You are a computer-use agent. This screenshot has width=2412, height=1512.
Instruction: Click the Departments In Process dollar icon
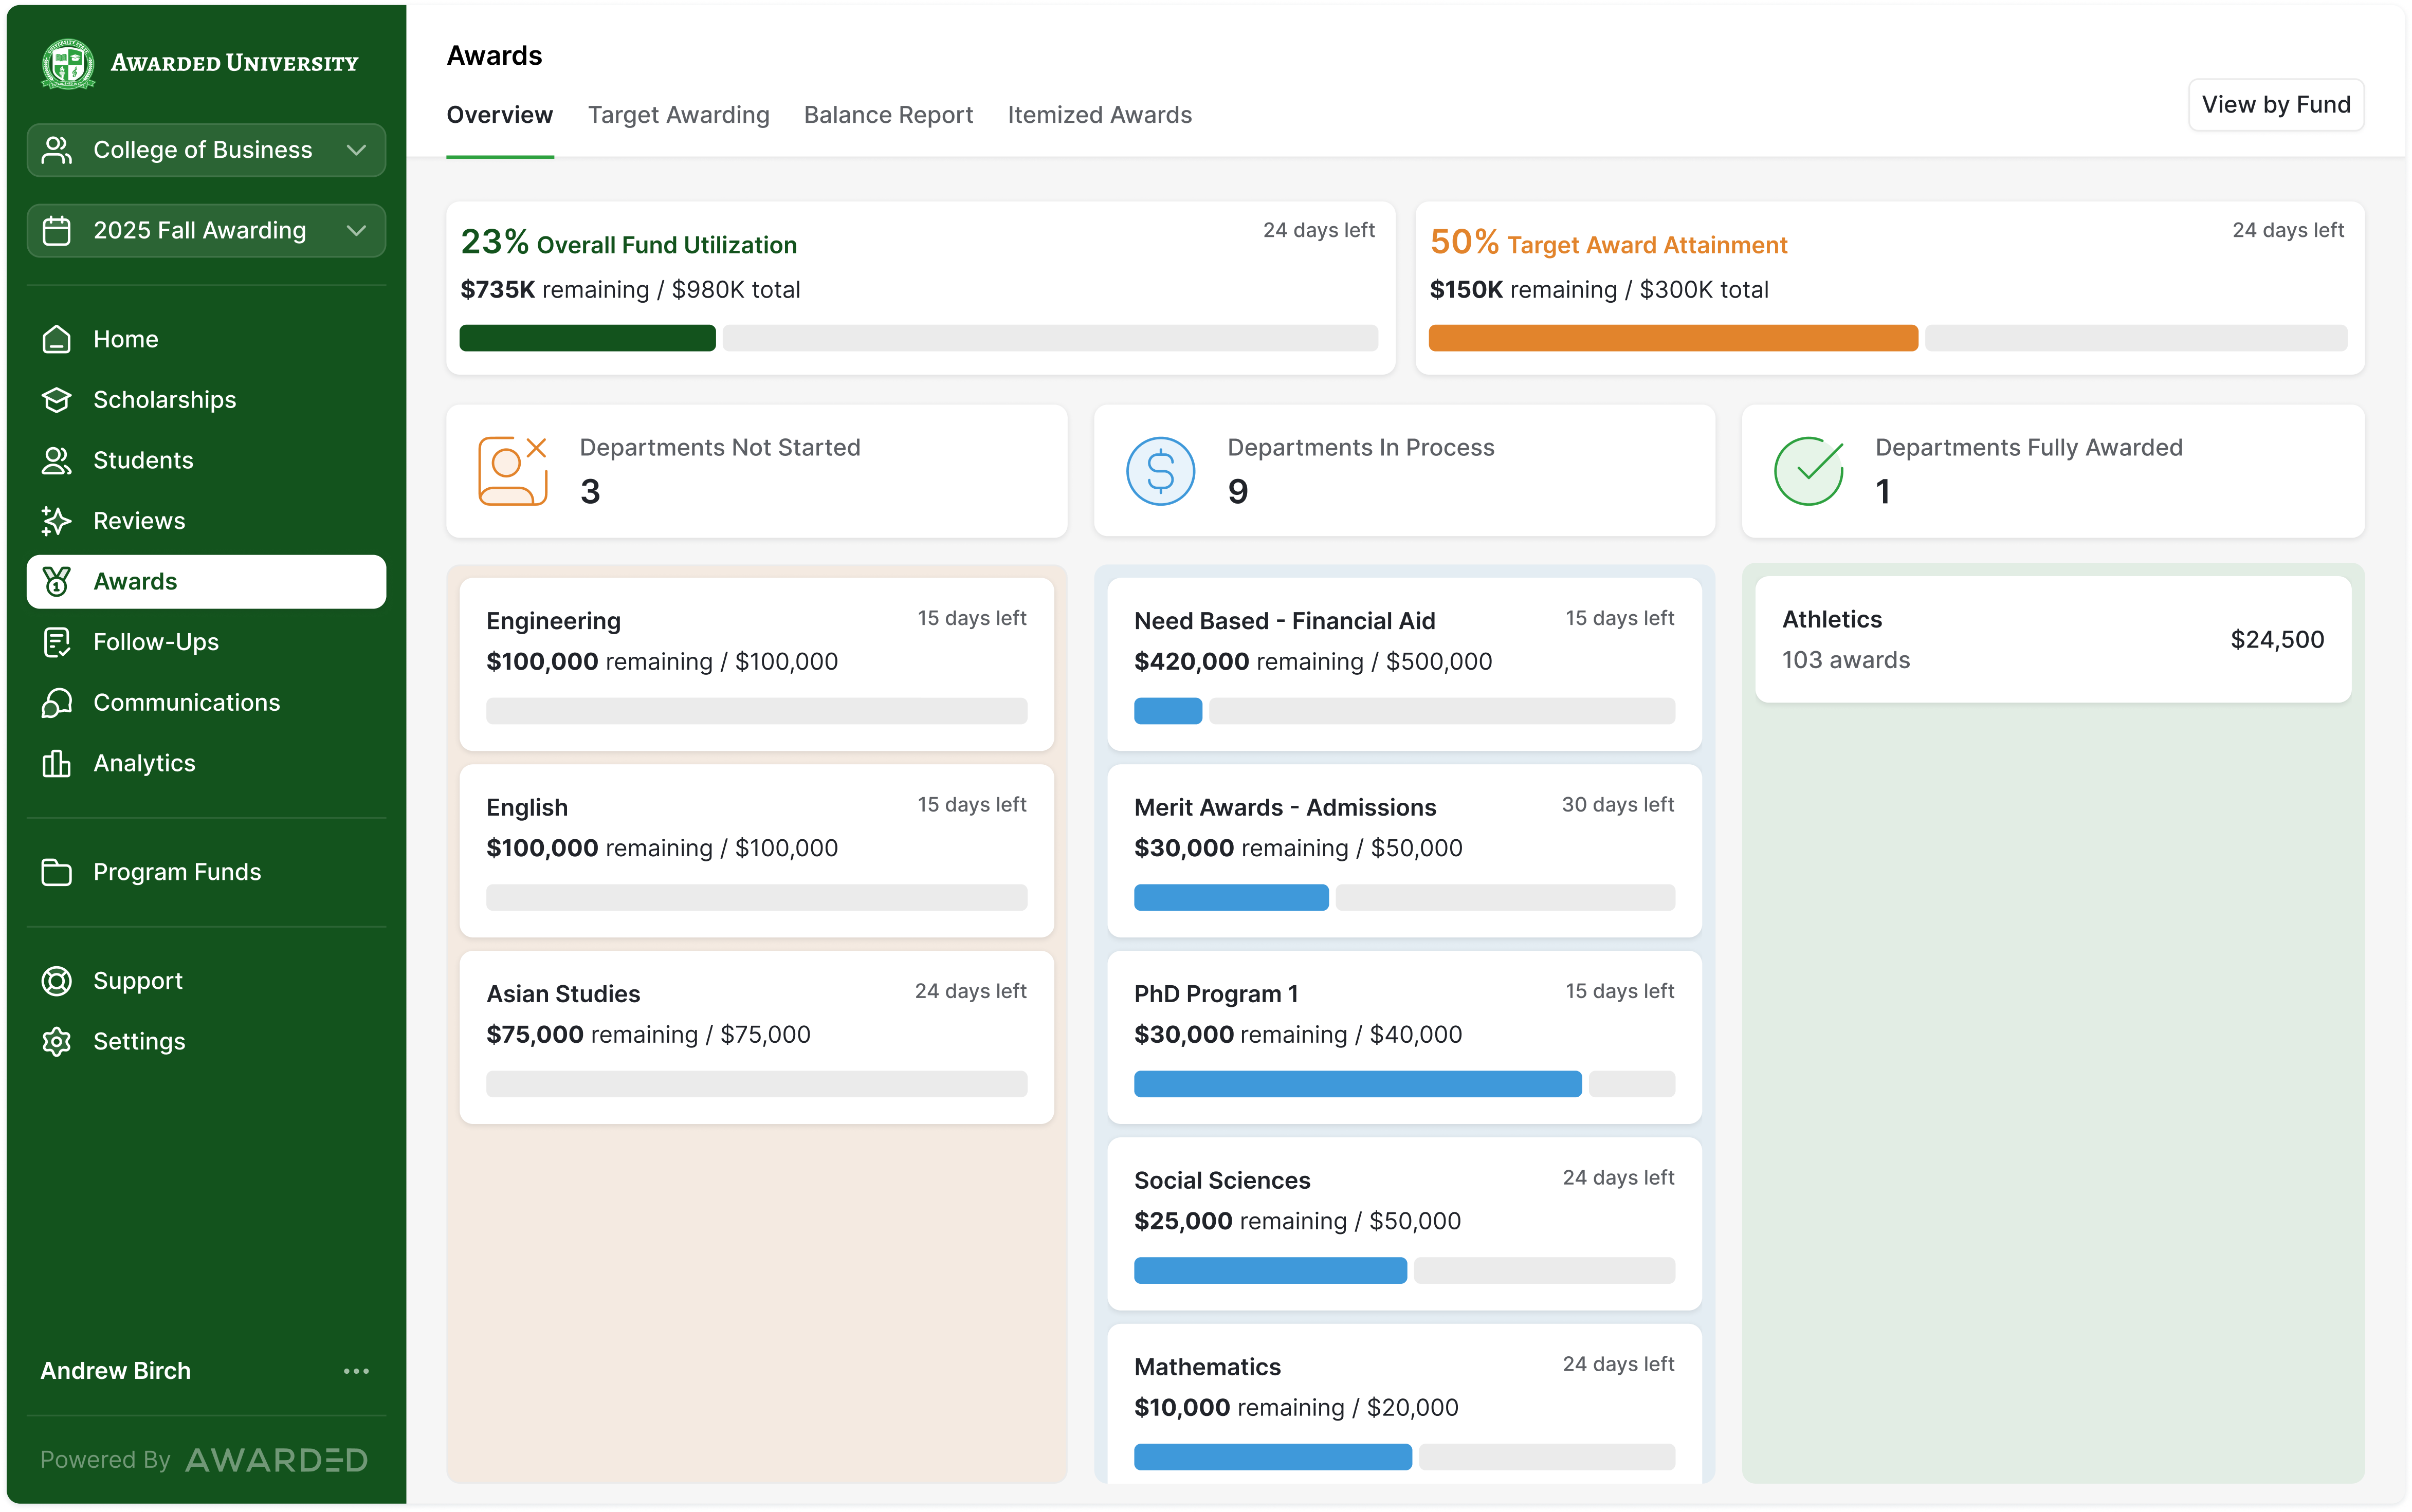[x=1160, y=471]
